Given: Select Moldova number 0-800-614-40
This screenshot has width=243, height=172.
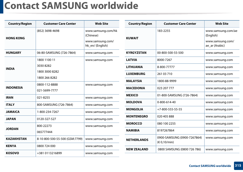Looking at the screenshot, I should [x=166, y=102].
